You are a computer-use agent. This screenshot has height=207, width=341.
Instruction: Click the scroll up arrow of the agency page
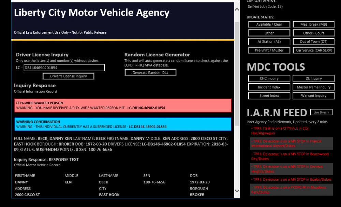pyautogui.click(x=237, y=9)
